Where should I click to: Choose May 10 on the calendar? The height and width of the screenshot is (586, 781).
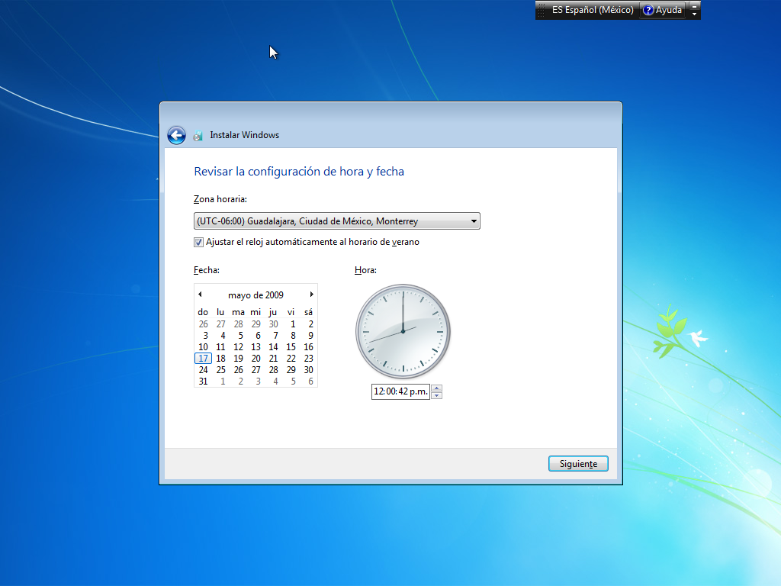[x=203, y=347]
